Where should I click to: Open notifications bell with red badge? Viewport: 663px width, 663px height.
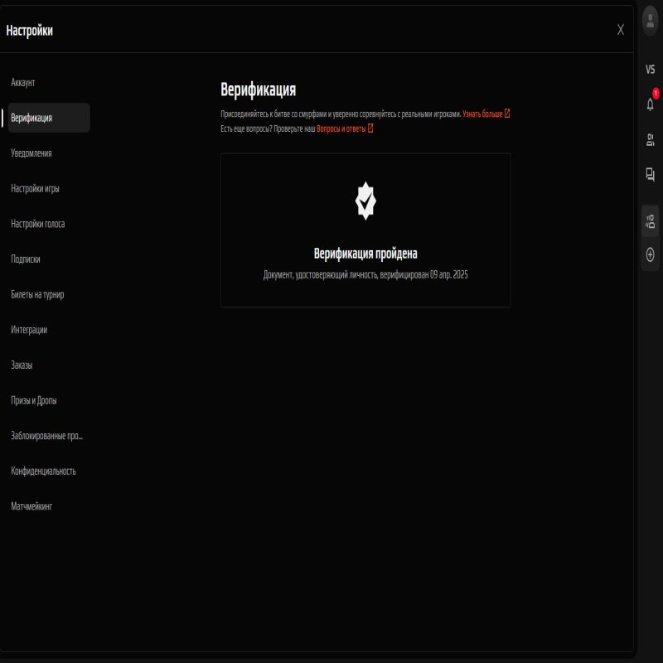coord(651,104)
